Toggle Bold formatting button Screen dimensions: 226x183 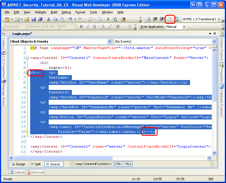coord(81,27)
